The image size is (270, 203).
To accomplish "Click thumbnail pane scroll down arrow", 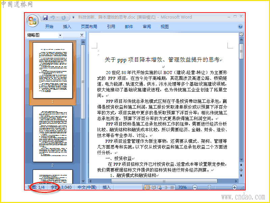I will [x=83, y=181].
